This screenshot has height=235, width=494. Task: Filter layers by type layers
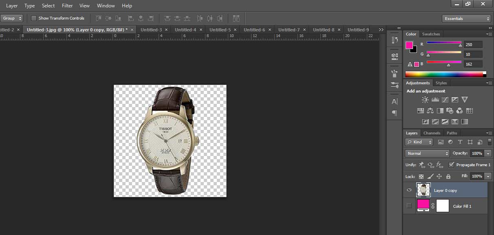click(x=460, y=142)
